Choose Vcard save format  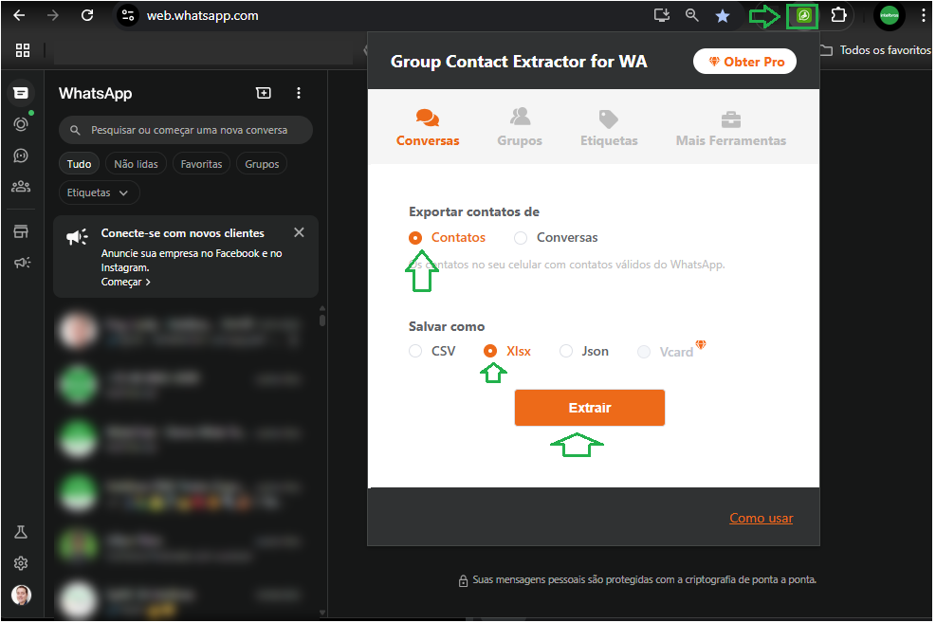coord(644,352)
